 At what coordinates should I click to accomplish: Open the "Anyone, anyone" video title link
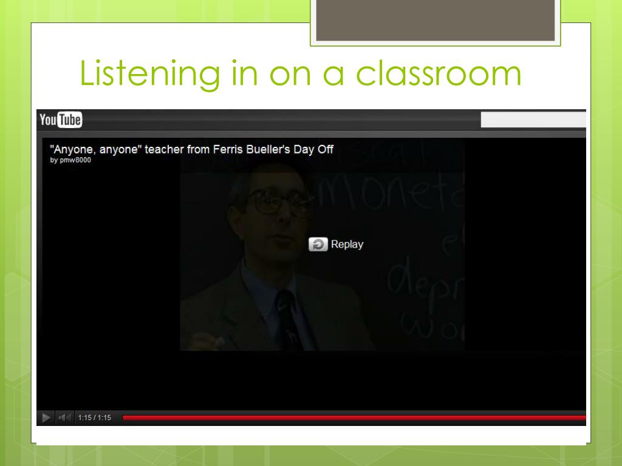pos(191,149)
